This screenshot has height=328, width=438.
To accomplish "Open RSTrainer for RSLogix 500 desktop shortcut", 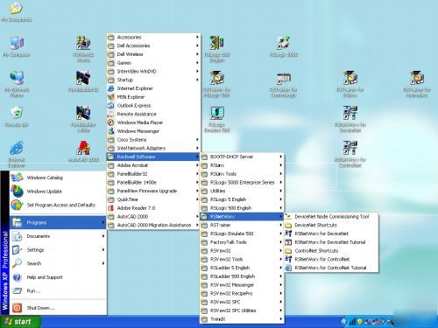I will (217, 84).
